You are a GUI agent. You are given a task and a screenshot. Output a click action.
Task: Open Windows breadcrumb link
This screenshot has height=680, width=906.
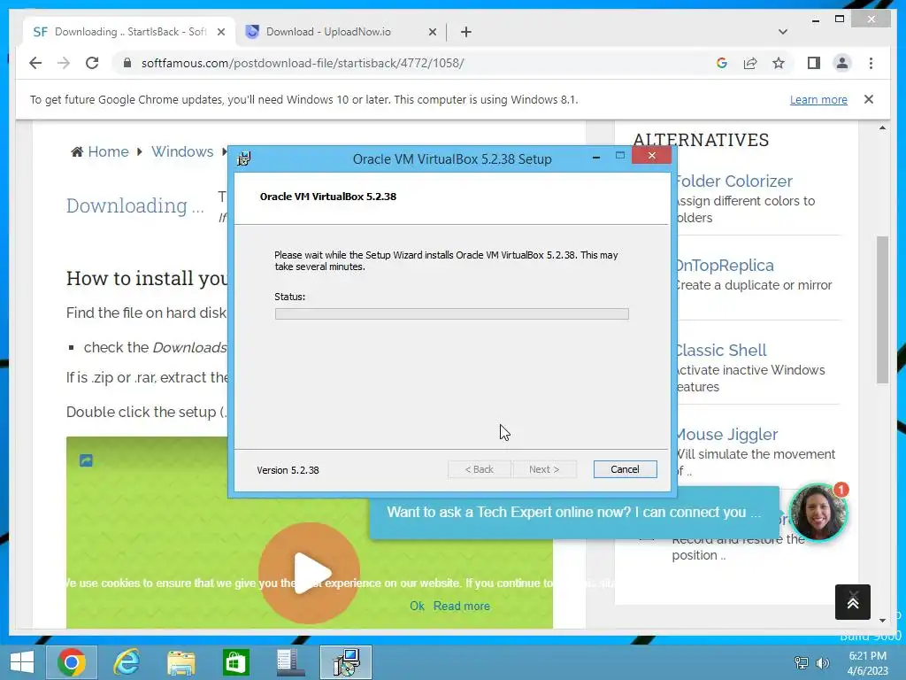click(182, 151)
